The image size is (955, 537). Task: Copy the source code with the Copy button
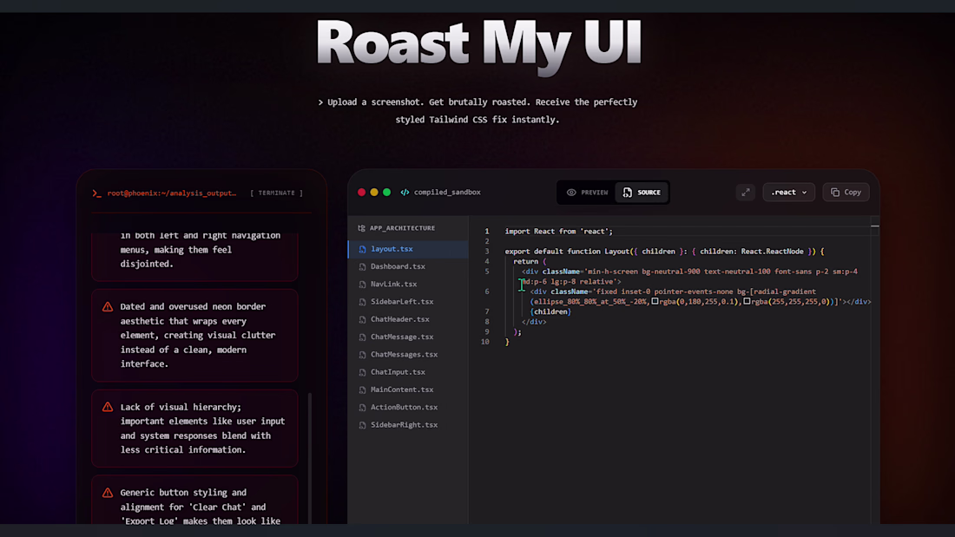pos(846,193)
